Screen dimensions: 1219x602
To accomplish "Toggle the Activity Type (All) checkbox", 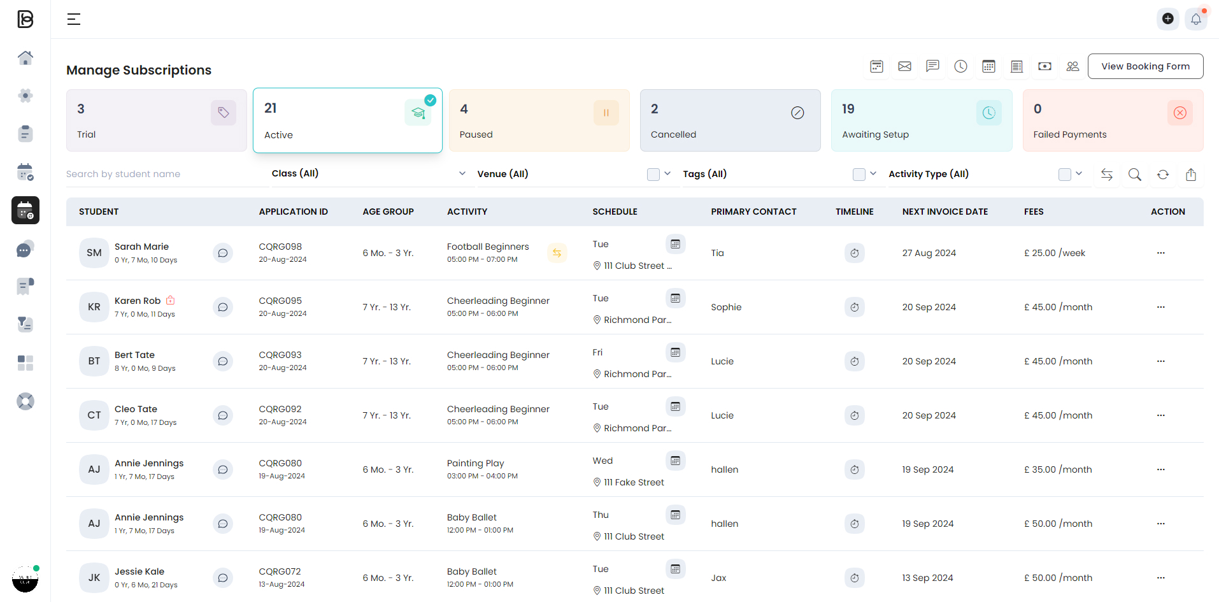I will [1064, 175].
